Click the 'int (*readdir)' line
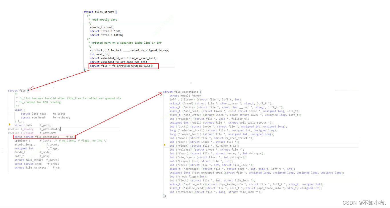The height and width of the screenshot is (208, 390). tap(209, 119)
